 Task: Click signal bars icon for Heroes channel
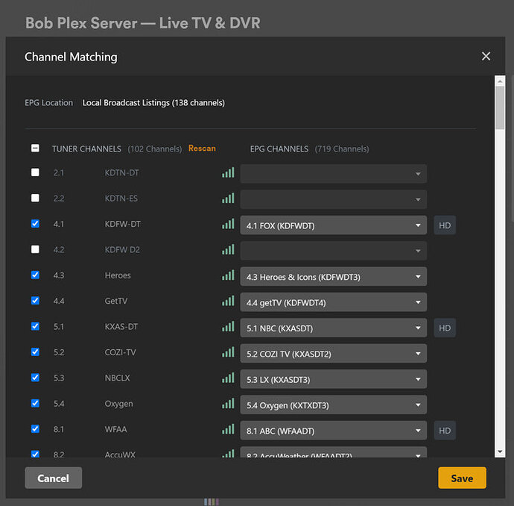[227, 276]
